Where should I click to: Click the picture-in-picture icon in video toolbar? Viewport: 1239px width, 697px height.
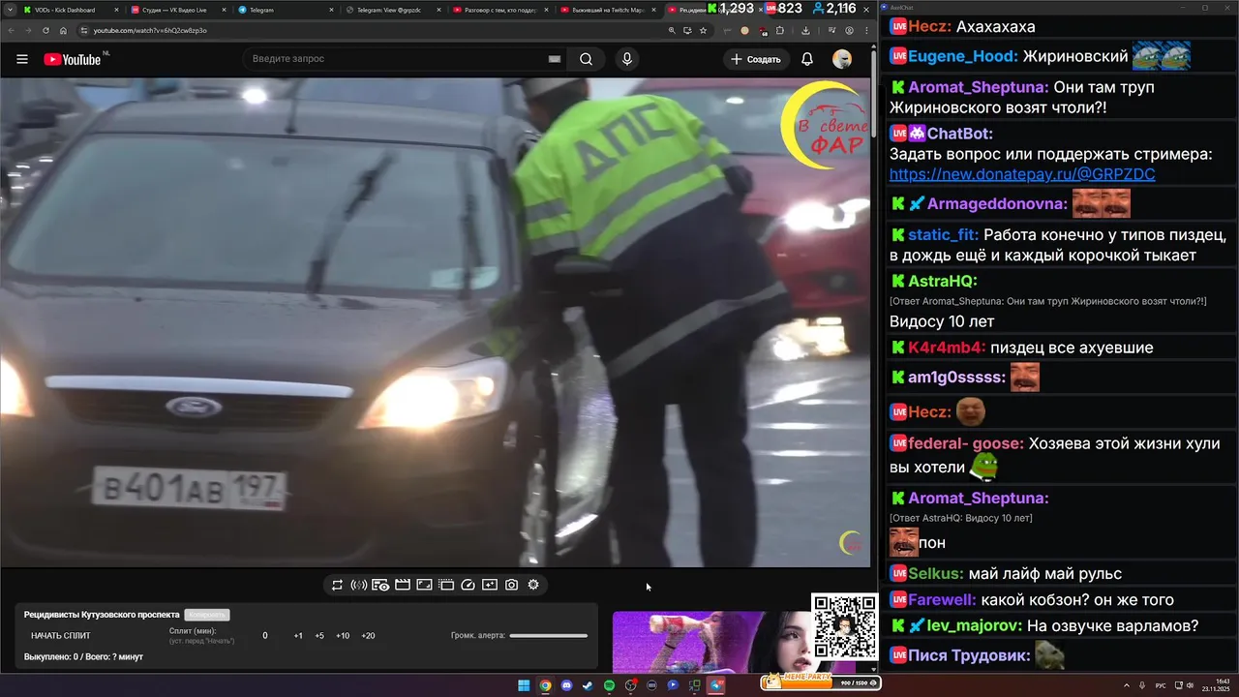click(424, 585)
